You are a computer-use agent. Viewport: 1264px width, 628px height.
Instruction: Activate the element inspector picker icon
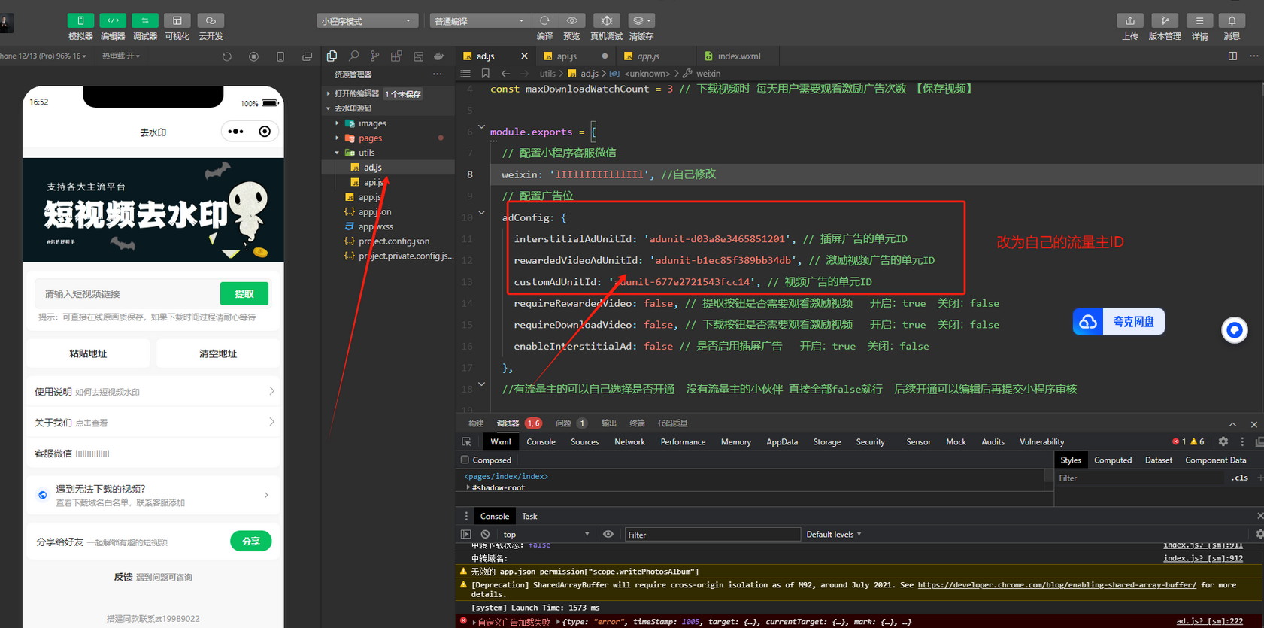[467, 442]
